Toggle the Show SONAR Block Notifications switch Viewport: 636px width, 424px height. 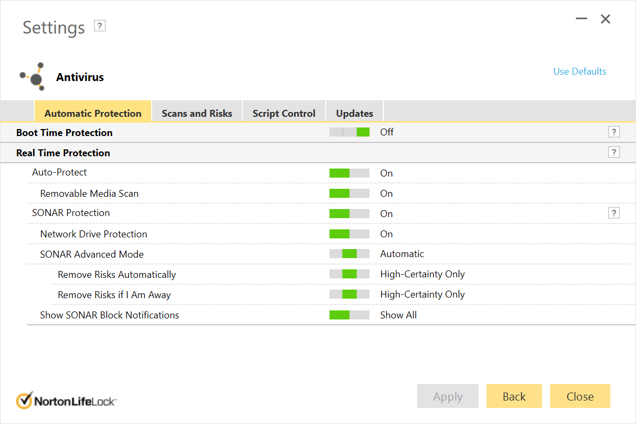[349, 315]
